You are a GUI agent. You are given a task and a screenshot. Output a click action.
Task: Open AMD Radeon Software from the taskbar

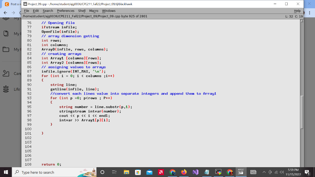coord(161,172)
